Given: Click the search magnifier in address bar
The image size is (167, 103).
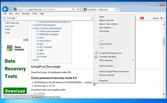Looking at the screenshot, I should click(x=73, y=9).
